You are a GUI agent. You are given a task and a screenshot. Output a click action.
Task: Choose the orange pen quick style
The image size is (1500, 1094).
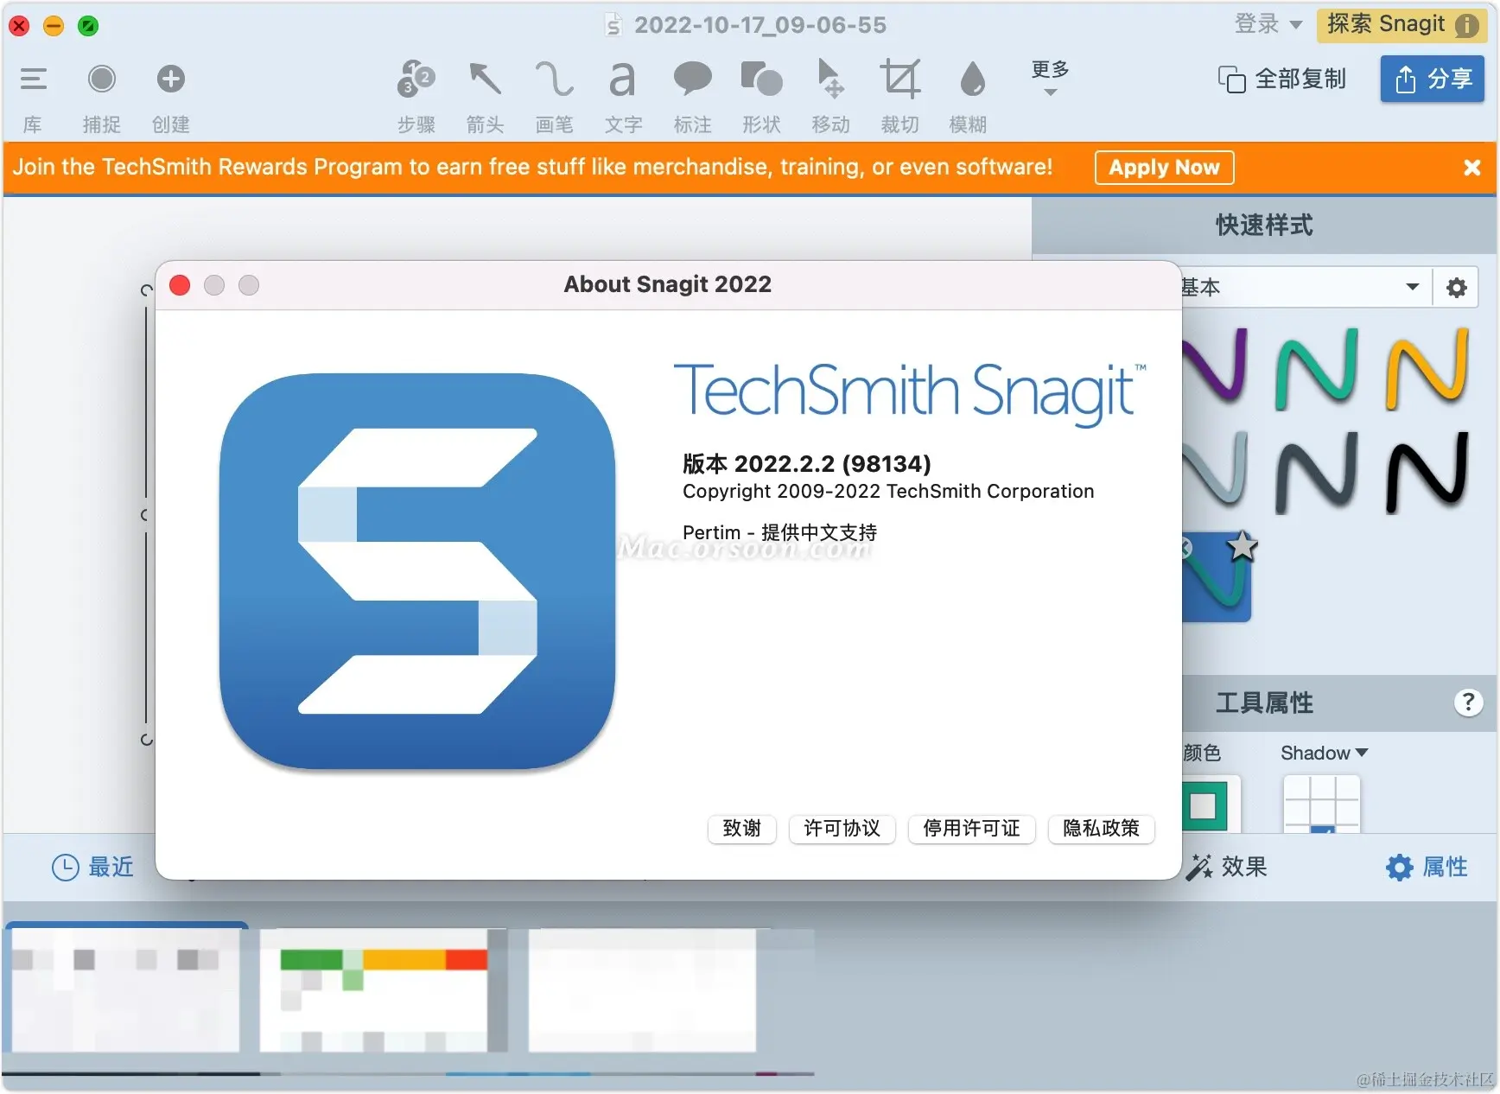1427,368
